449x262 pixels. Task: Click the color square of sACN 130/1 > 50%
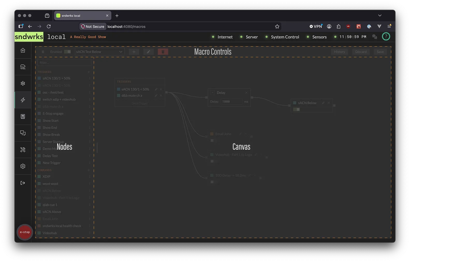(x=39, y=78)
